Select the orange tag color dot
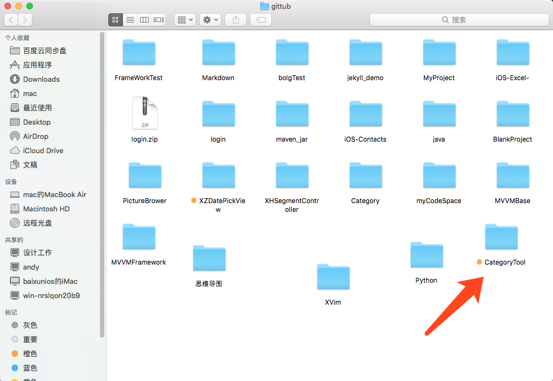This screenshot has width=553, height=381. click(x=15, y=354)
